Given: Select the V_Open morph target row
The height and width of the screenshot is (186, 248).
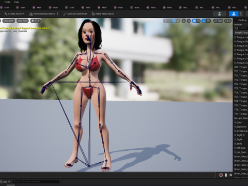Looking at the screenshot, I should [241, 122].
